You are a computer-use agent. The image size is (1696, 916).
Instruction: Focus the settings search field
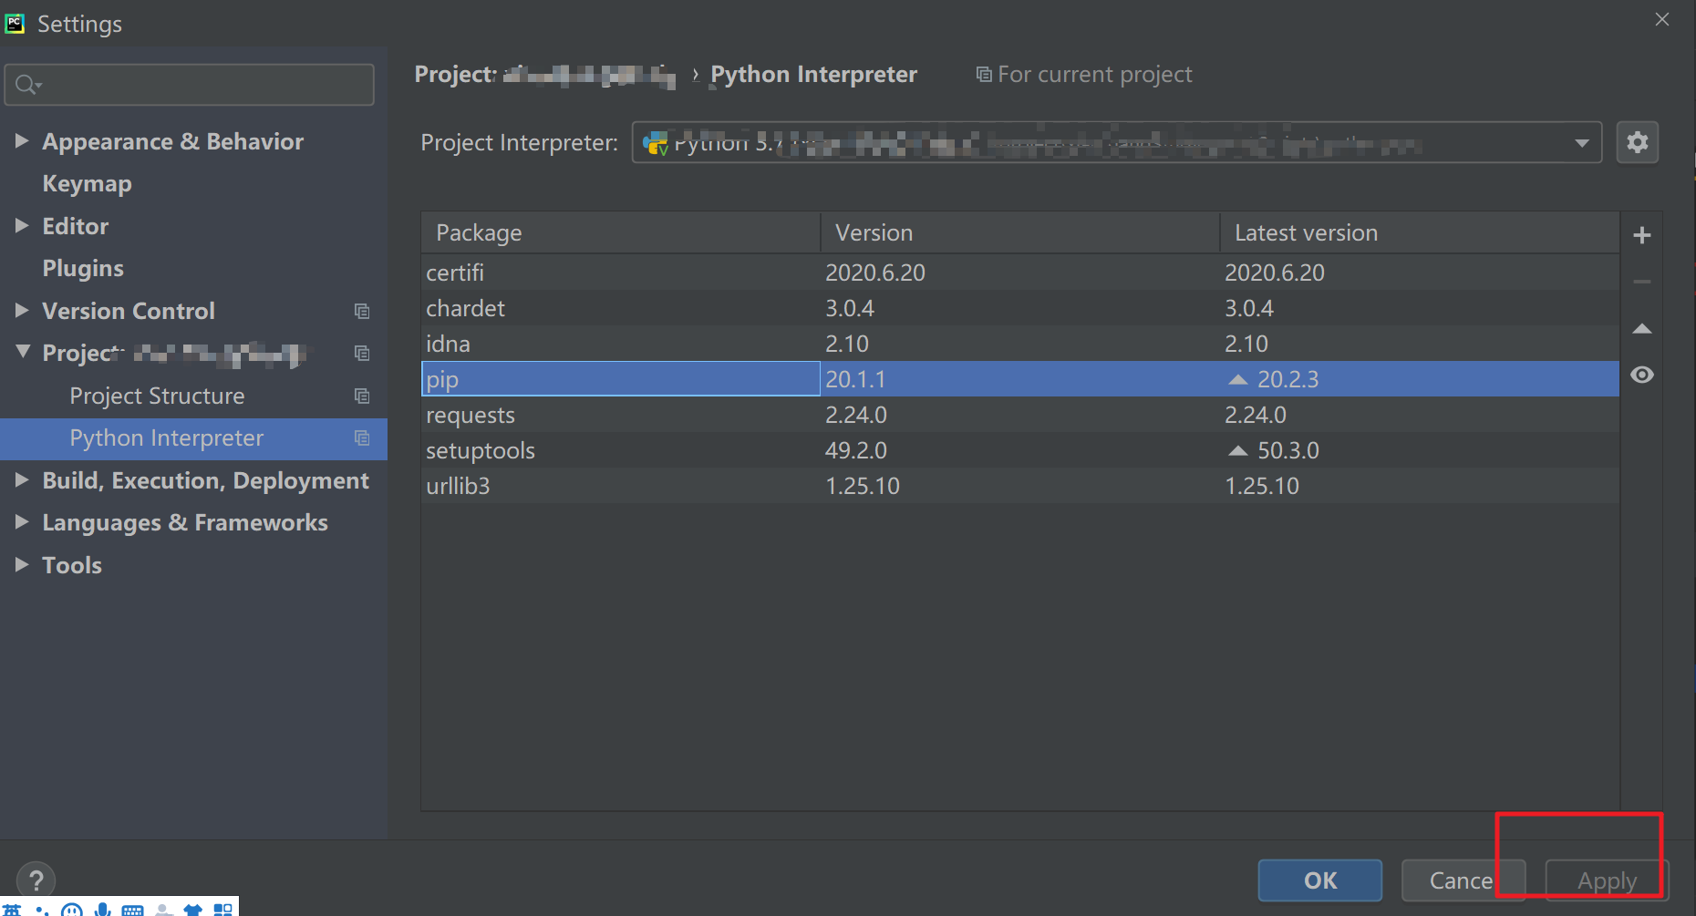pos(190,85)
